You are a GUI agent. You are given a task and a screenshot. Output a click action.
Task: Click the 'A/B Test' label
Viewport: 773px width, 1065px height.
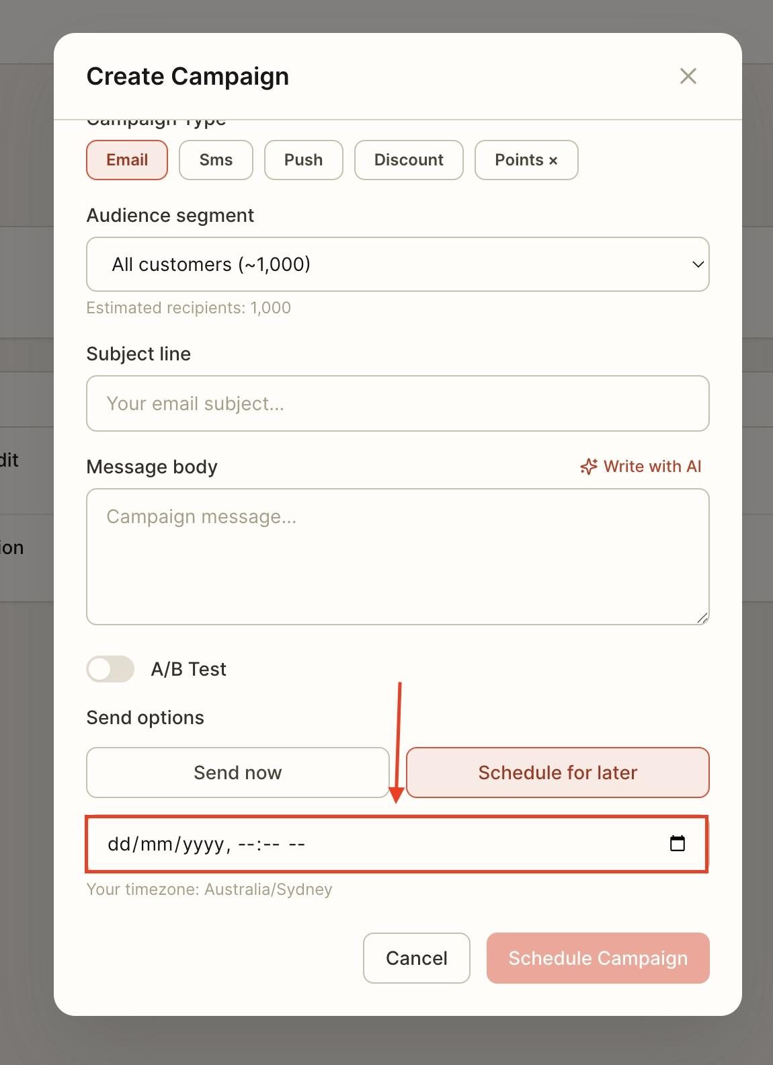[x=189, y=669]
